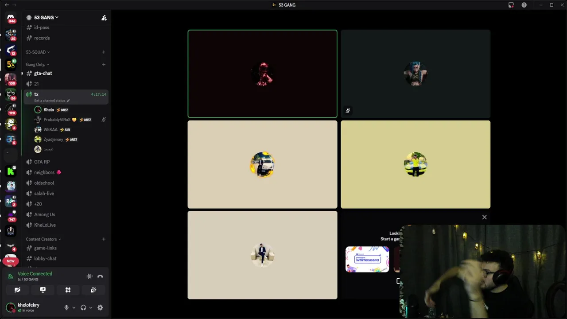Open the server with 100 unread badge
Viewport: 567px width, 319px height.
point(11,80)
